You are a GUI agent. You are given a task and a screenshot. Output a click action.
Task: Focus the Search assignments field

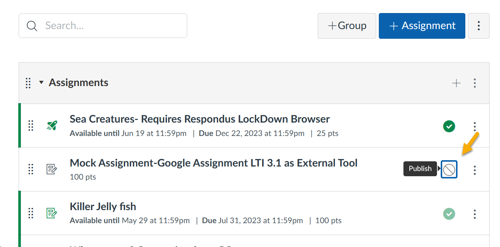pos(112,26)
